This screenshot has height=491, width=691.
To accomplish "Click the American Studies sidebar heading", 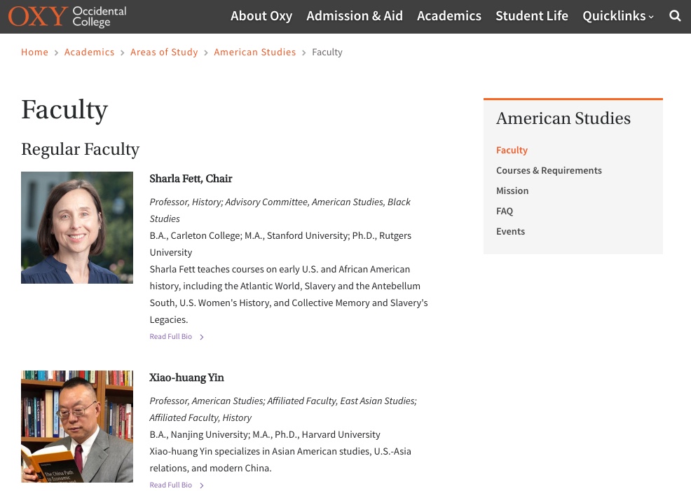I will click(x=563, y=118).
